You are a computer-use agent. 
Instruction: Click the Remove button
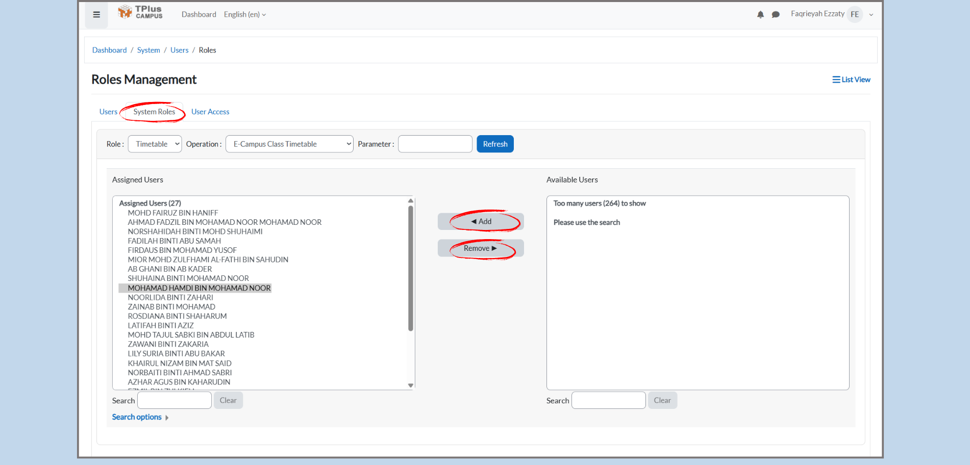click(x=480, y=248)
